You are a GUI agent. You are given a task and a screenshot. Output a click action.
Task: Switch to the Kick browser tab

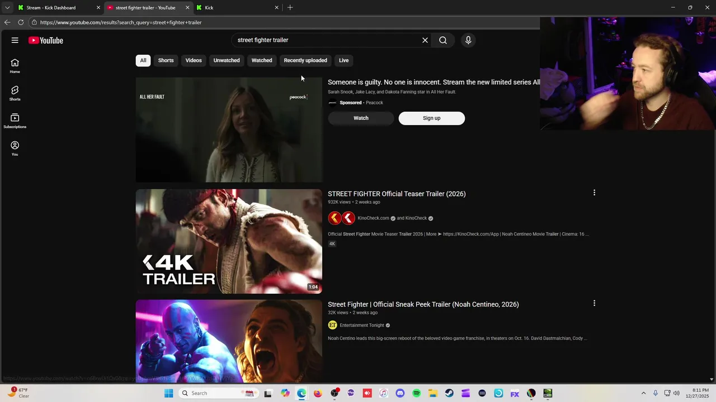click(238, 8)
